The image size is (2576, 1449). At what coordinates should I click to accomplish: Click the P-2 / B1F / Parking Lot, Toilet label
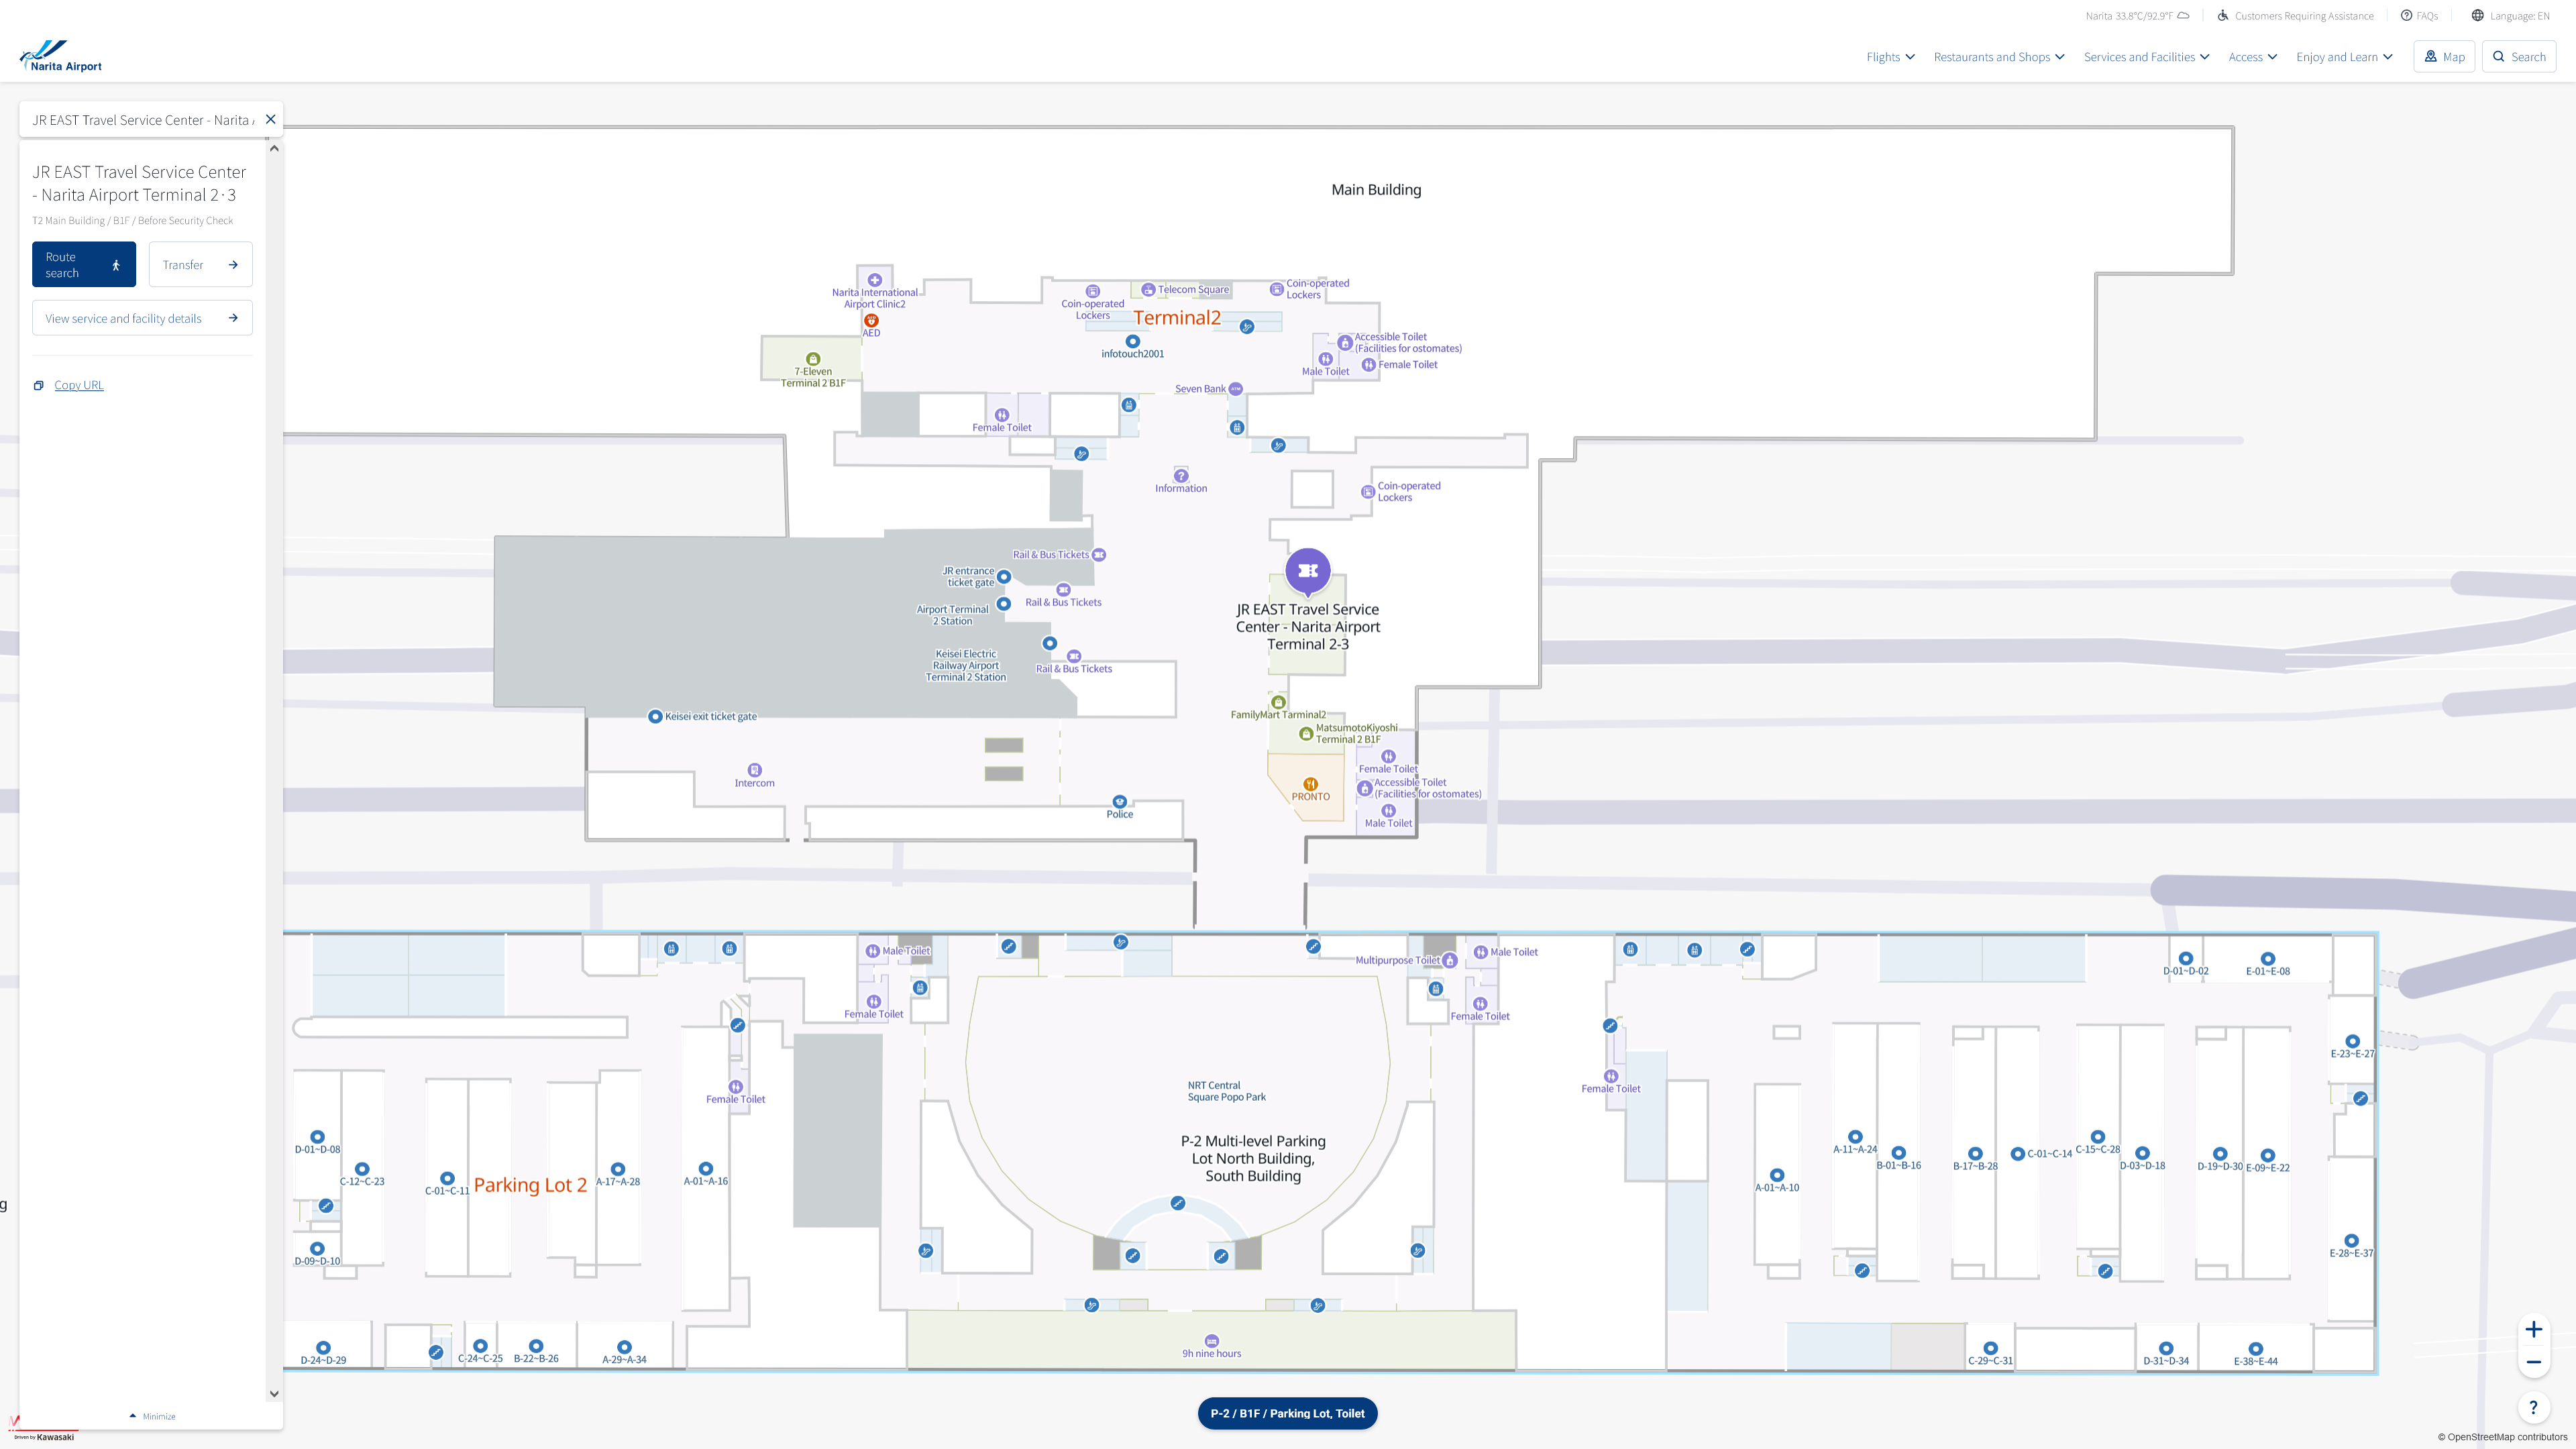[1287, 1413]
